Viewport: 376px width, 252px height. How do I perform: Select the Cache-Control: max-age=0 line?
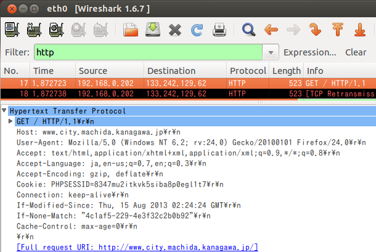[76, 226]
